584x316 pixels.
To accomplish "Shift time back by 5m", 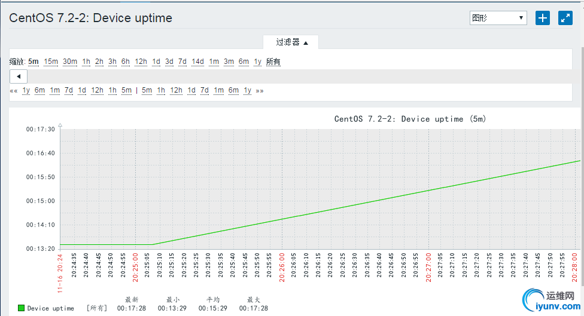I will click(x=127, y=90).
